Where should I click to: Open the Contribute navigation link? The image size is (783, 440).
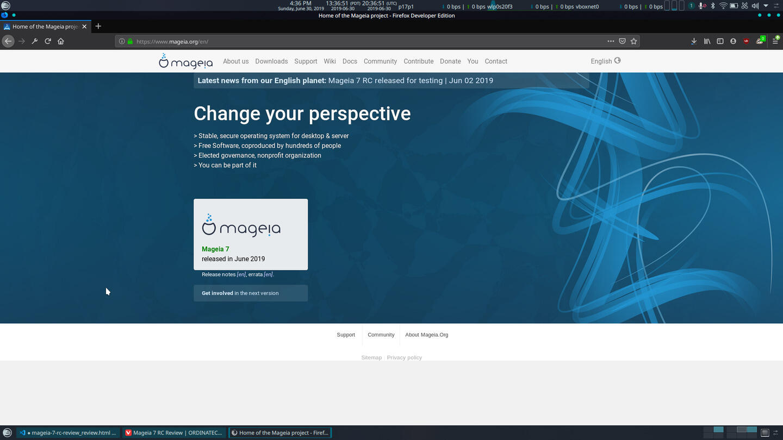click(x=419, y=61)
